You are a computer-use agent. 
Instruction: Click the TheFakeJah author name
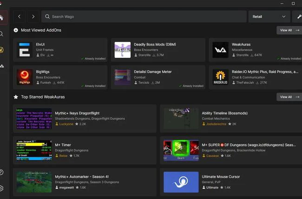[x=245, y=83]
